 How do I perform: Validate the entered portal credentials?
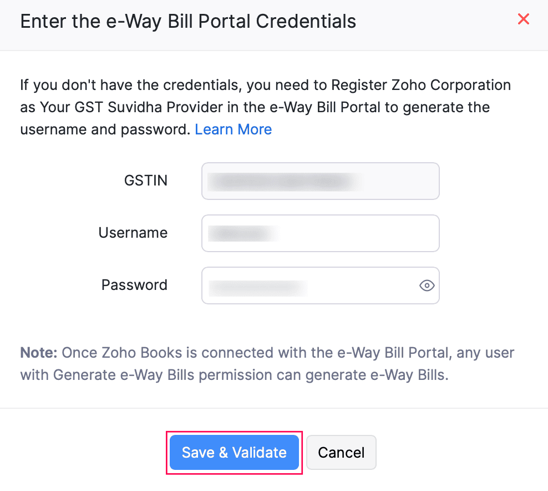coord(234,452)
